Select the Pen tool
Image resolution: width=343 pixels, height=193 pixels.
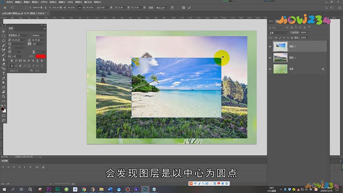click(x=3, y=78)
